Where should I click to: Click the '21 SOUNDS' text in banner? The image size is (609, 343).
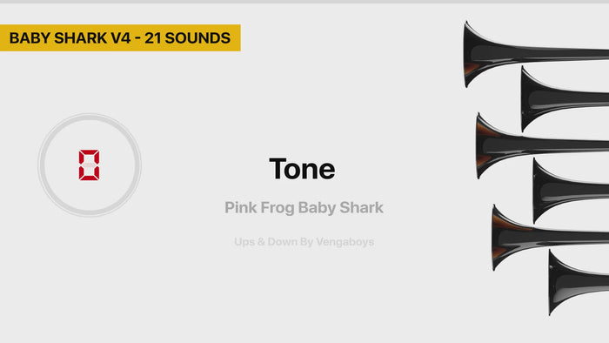pos(188,38)
